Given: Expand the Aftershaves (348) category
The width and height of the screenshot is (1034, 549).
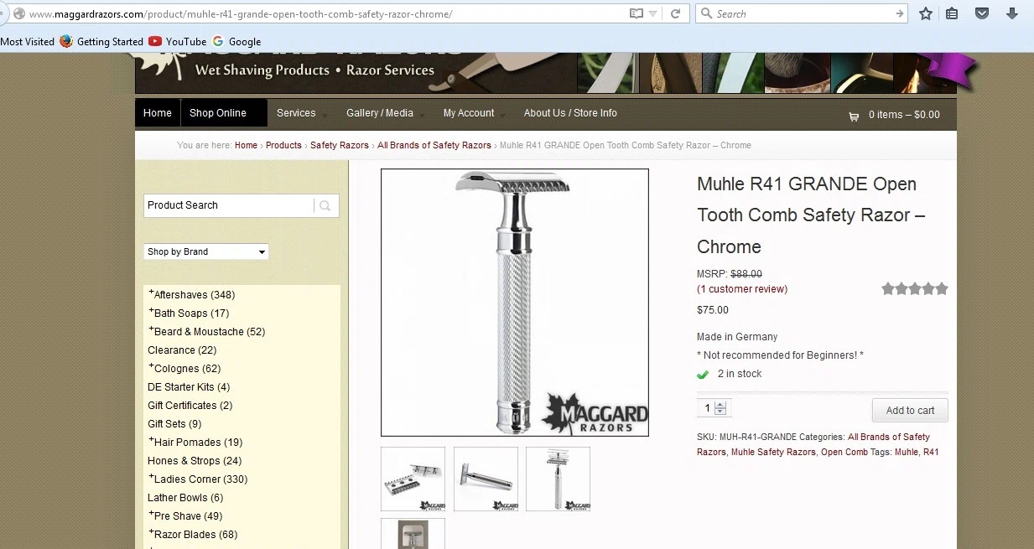Looking at the screenshot, I should tap(192, 295).
